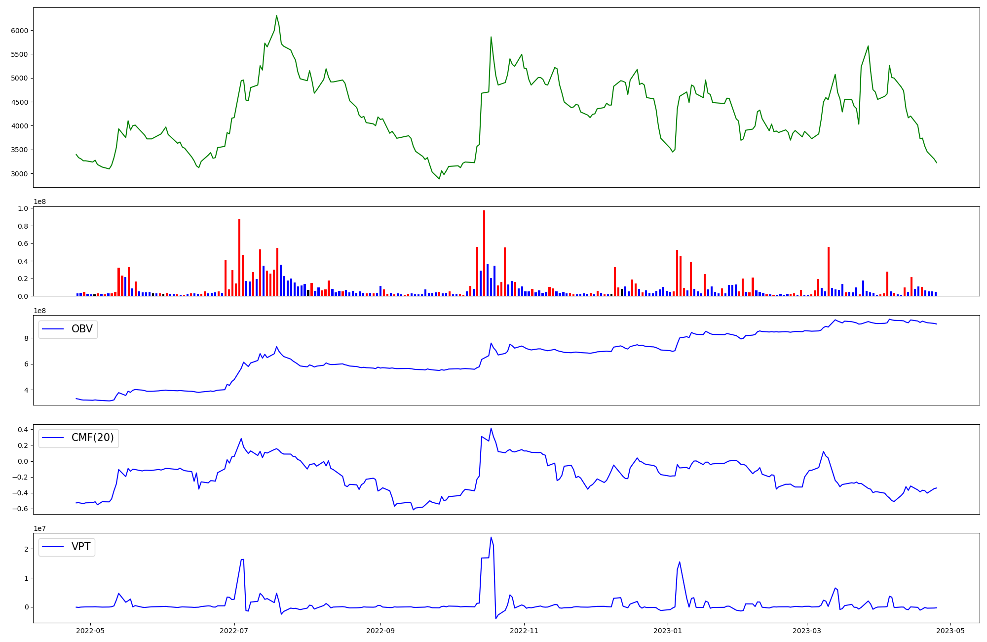987x642 pixels.
Task: Click the 2022-09 x-axis date label
Action: coord(380,631)
